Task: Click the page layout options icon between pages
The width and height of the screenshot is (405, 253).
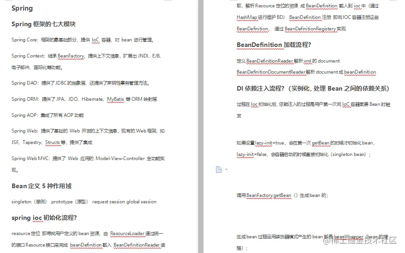Action: tap(219, 170)
